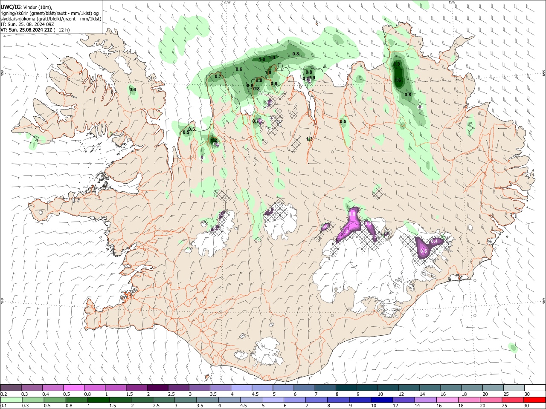Click the top legend swatch between 4 and 4.5
The image size is (546, 409).
241,388
